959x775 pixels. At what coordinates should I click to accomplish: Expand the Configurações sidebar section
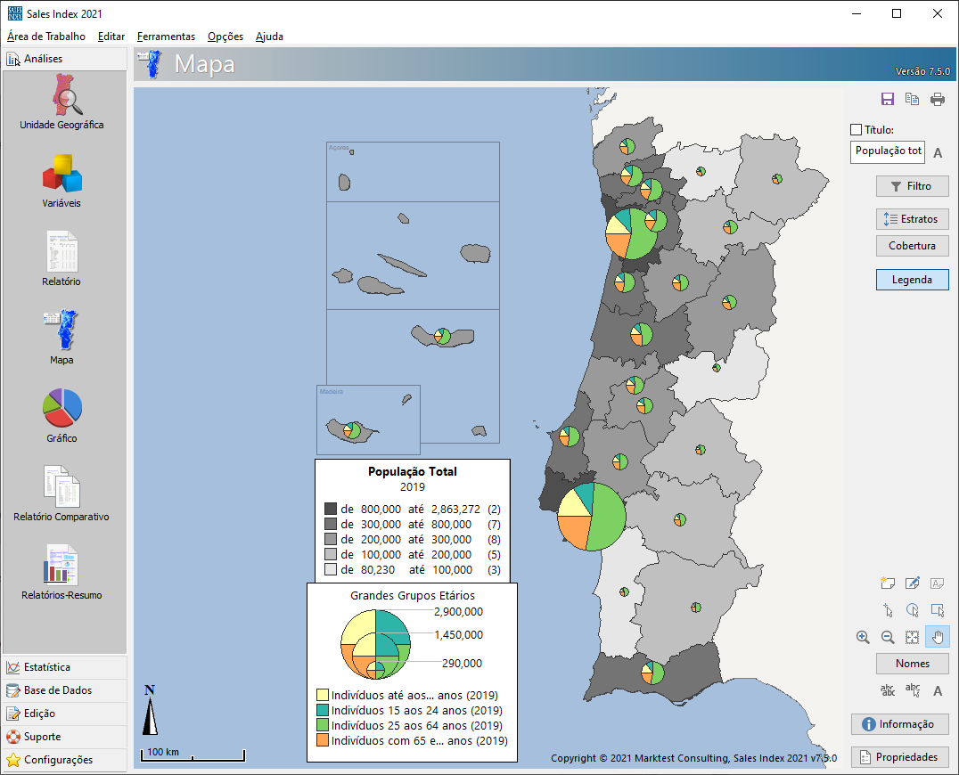coord(58,760)
